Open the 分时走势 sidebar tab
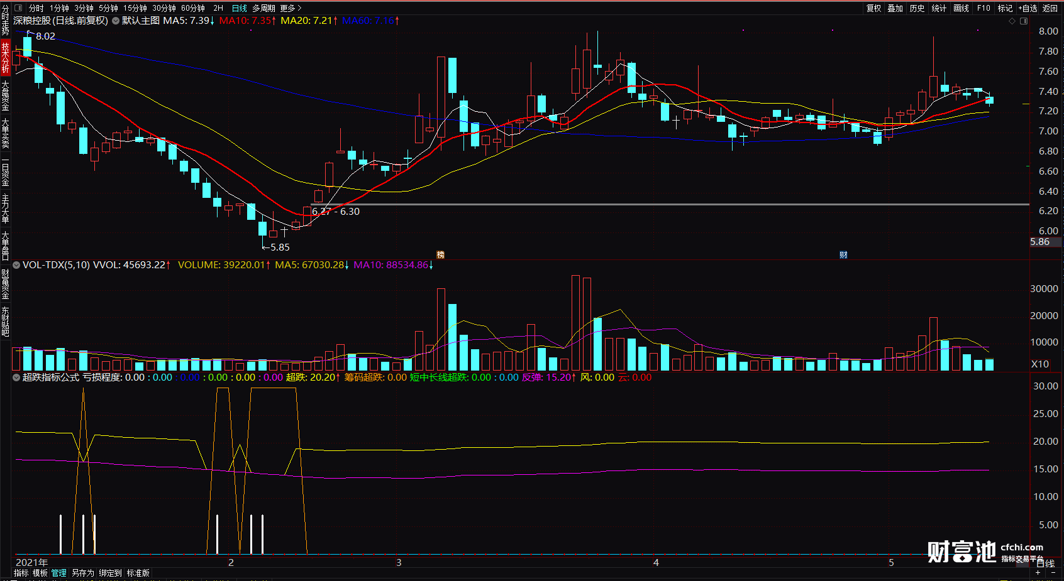Screen dimensions: 1064x581 (x=5, y=20)
